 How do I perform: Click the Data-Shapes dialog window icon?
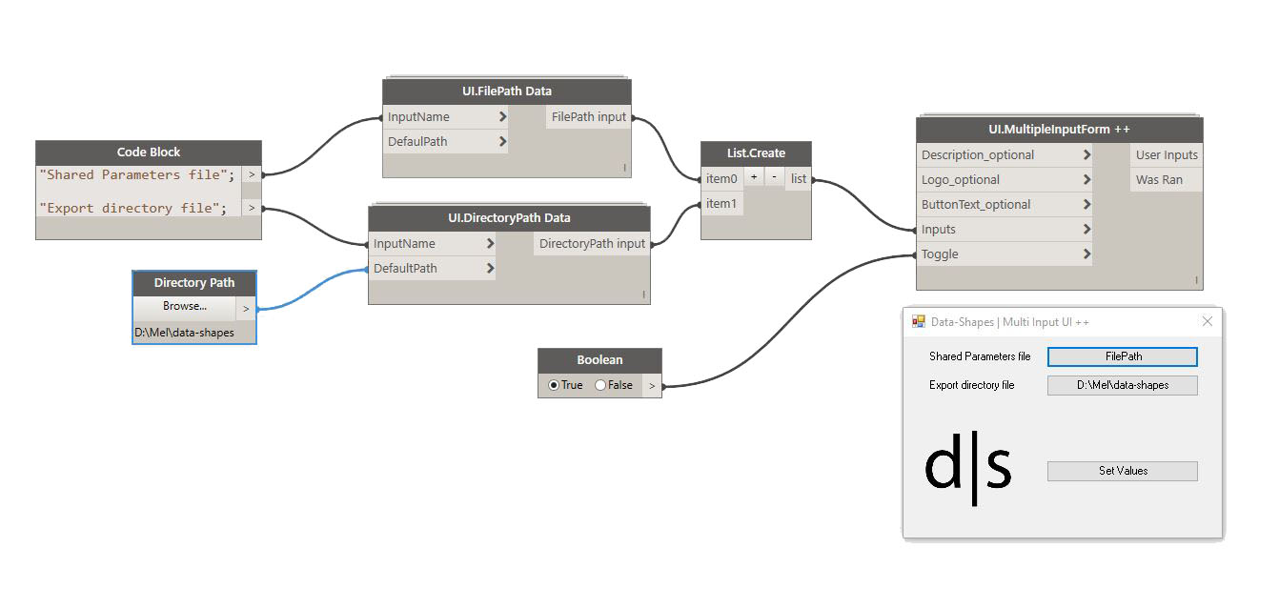tap(919, 322)
